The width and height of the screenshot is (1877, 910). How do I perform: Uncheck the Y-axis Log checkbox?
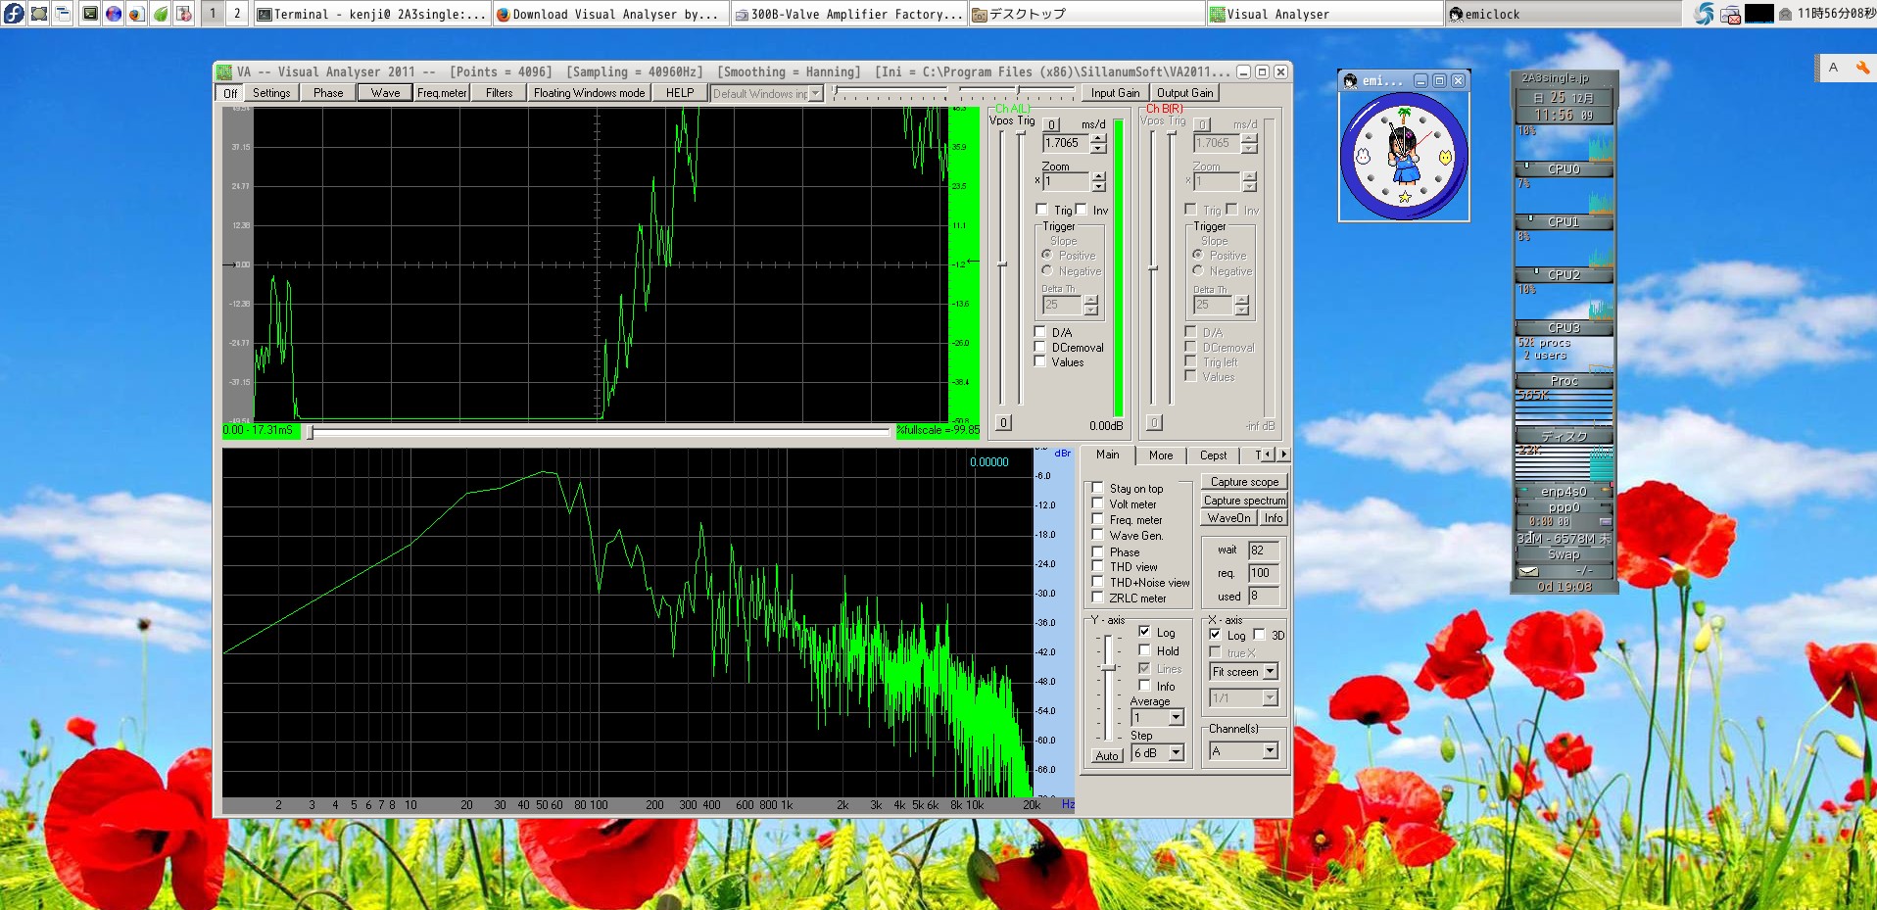1144,633
